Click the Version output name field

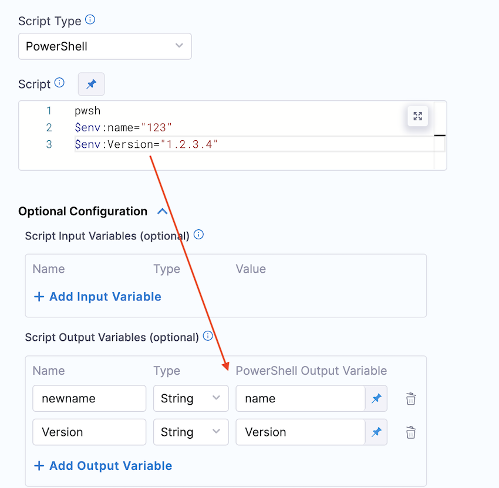[89, 432]
